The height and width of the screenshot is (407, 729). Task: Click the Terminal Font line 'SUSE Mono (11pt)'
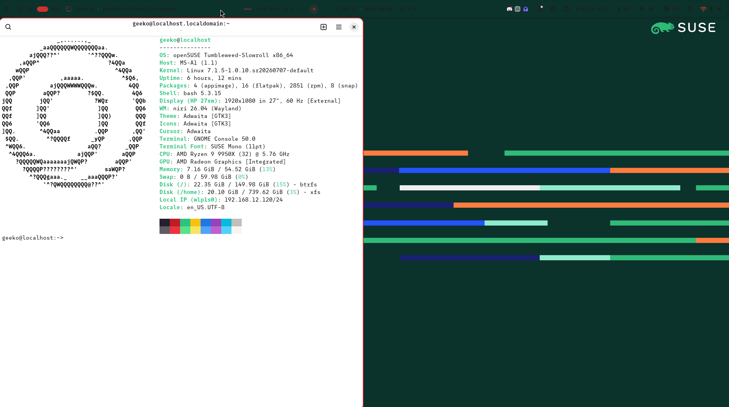[212, 146]
